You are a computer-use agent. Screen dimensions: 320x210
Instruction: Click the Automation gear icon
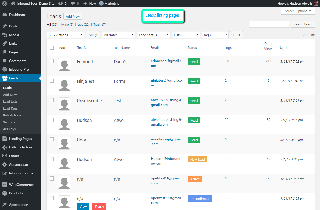[5, 164]
